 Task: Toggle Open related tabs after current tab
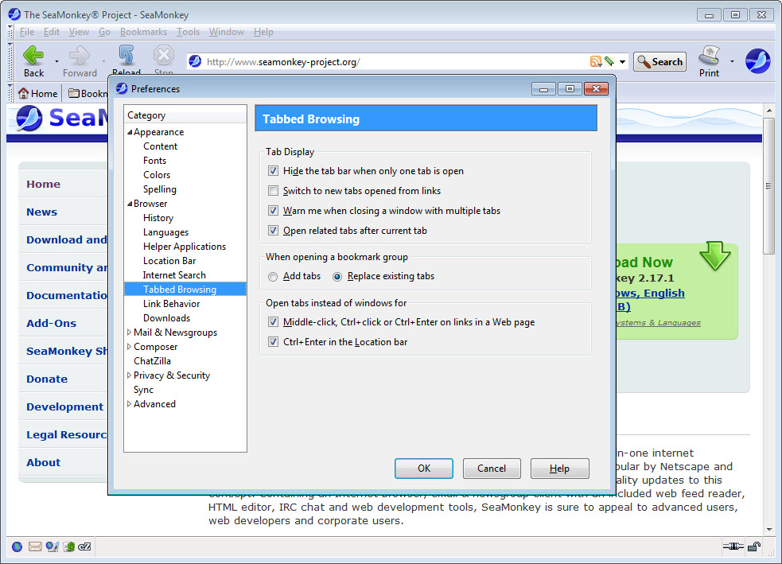point(273,231)
